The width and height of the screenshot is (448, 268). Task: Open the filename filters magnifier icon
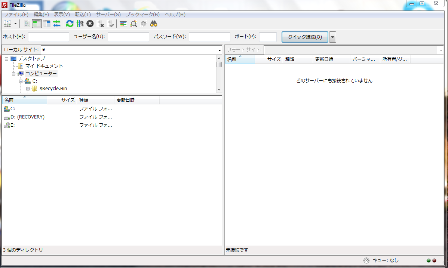134,24
